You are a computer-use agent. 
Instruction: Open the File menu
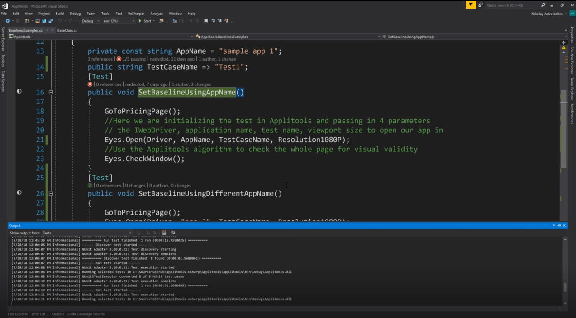[x=4, y=14]
